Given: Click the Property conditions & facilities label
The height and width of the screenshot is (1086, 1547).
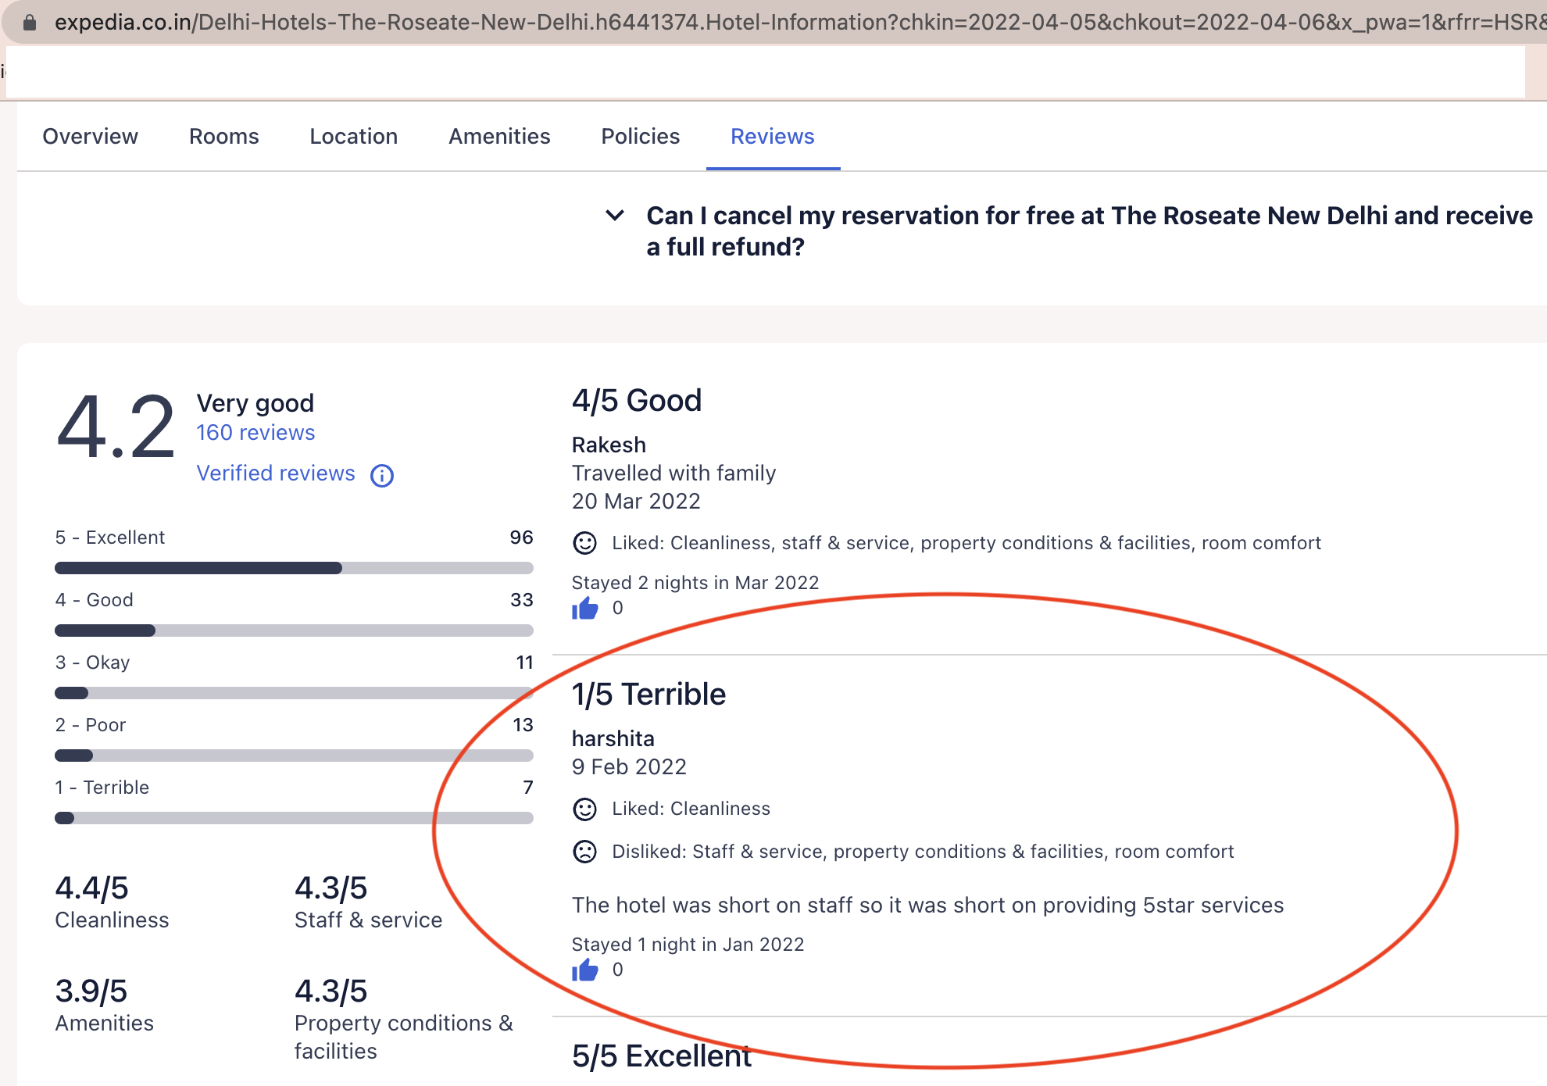Looking at the screenshot, I should point(404,1037).
